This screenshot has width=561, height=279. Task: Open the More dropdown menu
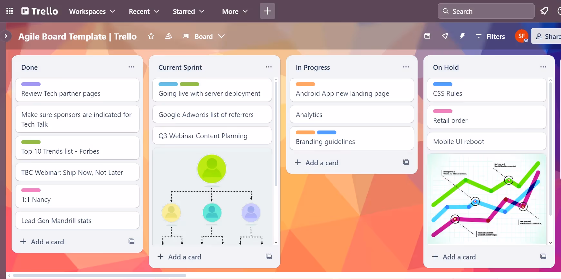pyautogui.click(x=235, y=11)
